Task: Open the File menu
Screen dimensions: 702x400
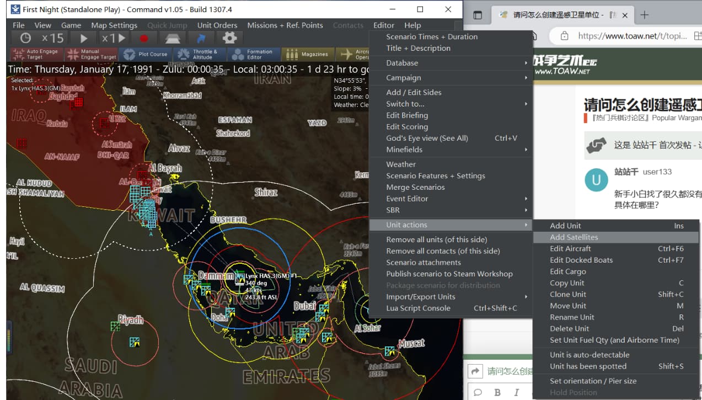Action: click(x=19, y=25)
